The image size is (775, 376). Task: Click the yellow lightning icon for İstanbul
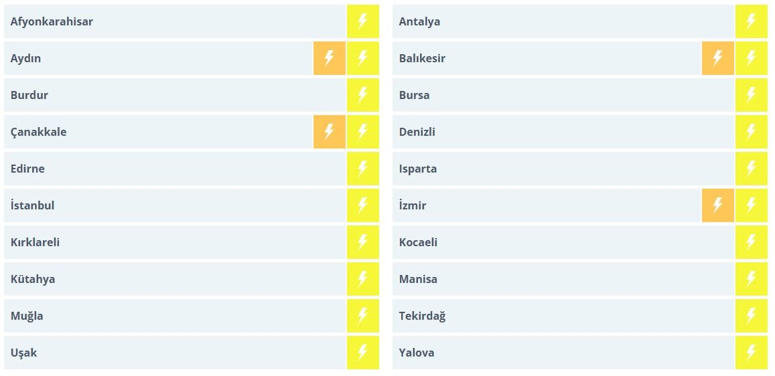tap(362, 205)
